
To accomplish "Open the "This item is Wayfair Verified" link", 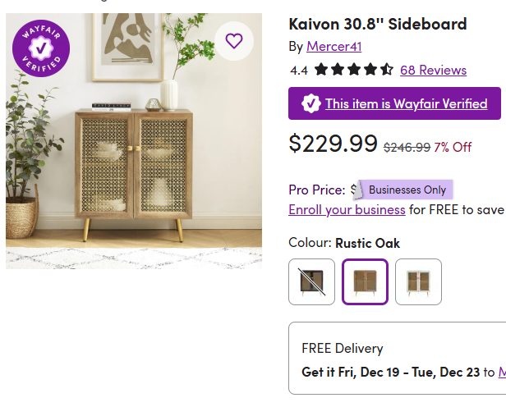I will [406, 103].
